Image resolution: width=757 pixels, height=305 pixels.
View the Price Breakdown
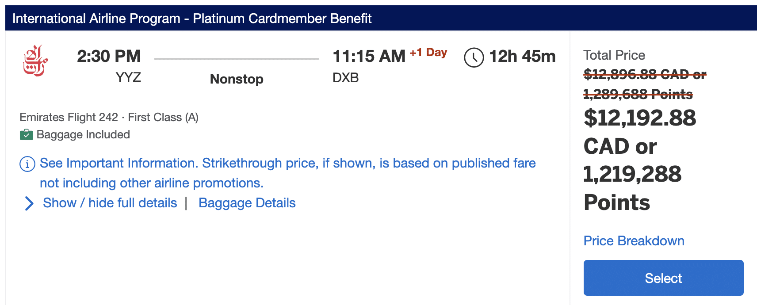pyautogui.click(x=634, y=241)
